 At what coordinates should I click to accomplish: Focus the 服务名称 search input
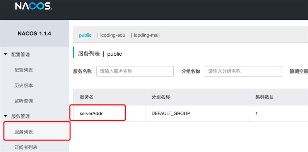(x=135, y=71)
